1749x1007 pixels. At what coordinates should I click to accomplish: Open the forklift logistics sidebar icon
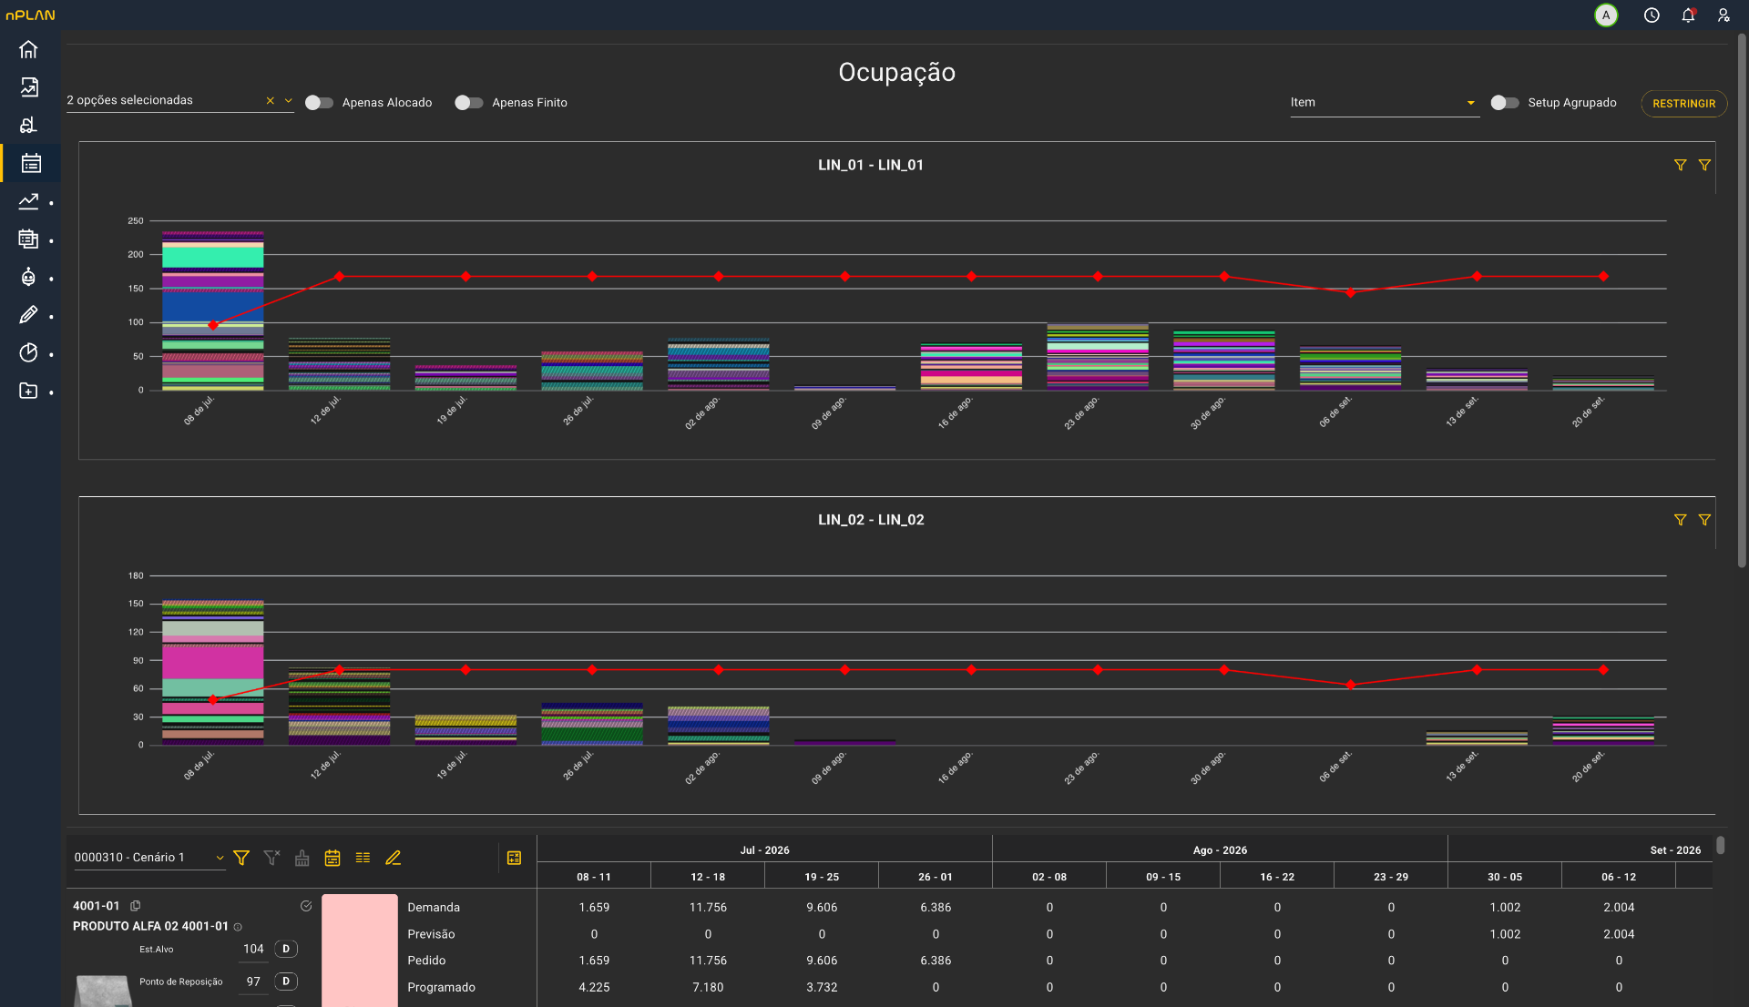(x=28, y=125)
